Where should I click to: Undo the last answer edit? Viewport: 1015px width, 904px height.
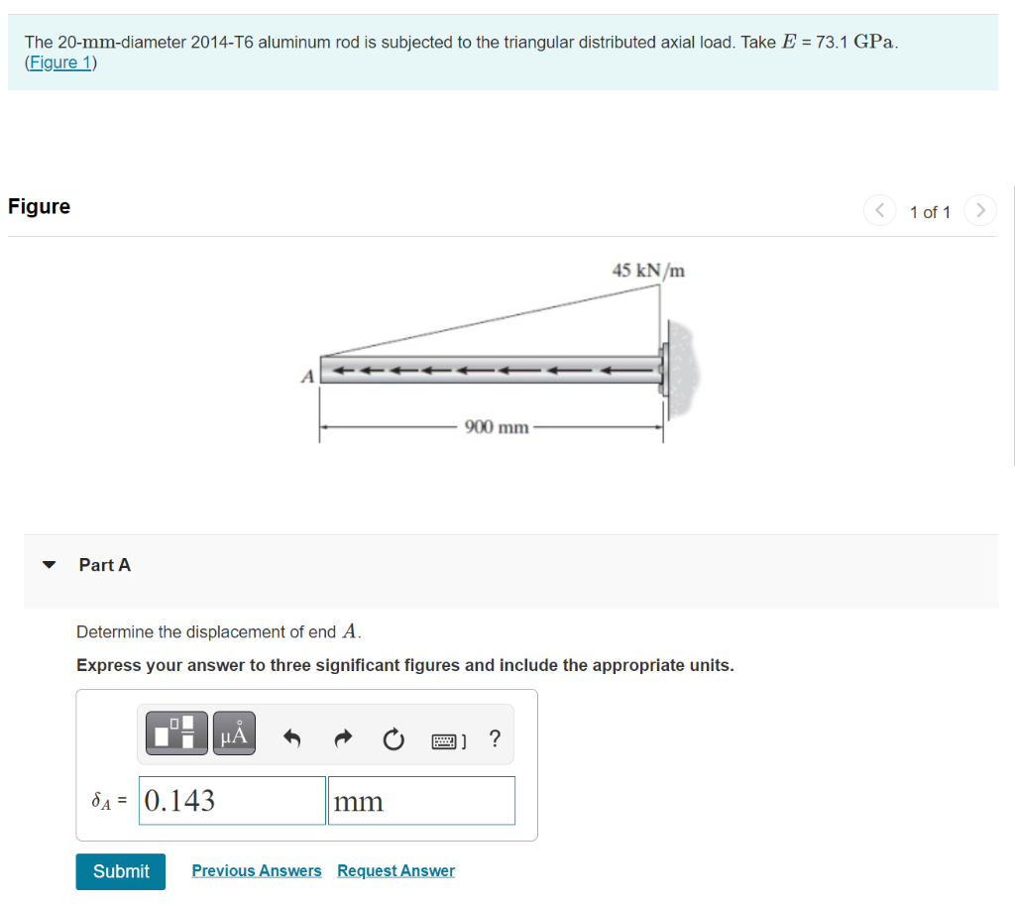(x=292, y=737)
